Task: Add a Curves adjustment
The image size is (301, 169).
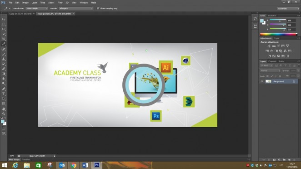Action: (278, 46)
